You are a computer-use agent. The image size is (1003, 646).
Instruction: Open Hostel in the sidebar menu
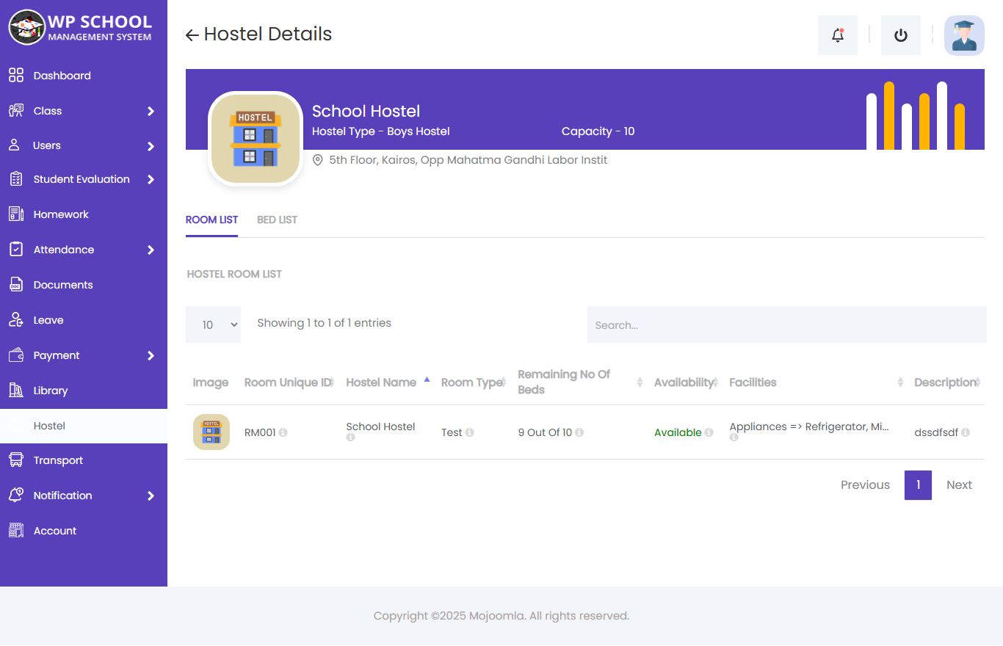pos(84,426)
